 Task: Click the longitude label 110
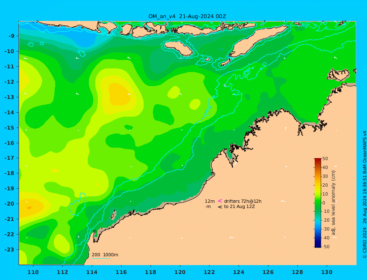[x=33, y=272]
